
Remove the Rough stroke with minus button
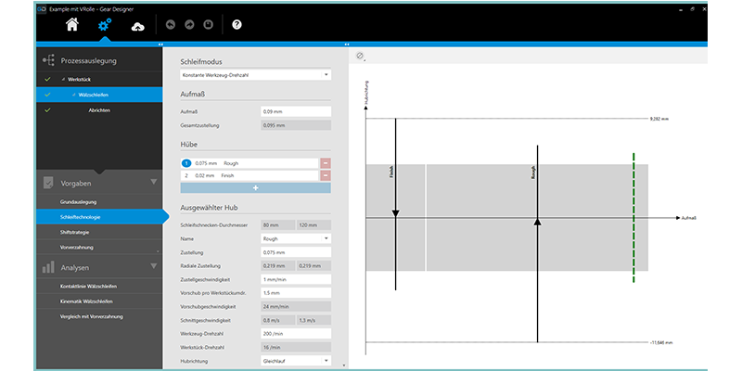pyautogui.click(x=326, y=163)
